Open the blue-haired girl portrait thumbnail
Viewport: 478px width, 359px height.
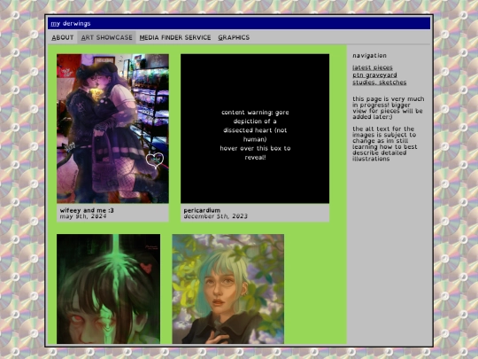coord(228,289)
